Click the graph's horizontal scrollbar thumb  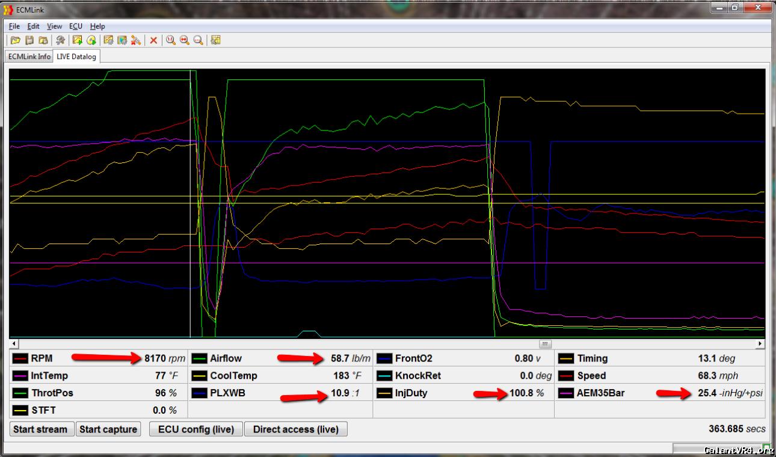[x=545, y=344]
